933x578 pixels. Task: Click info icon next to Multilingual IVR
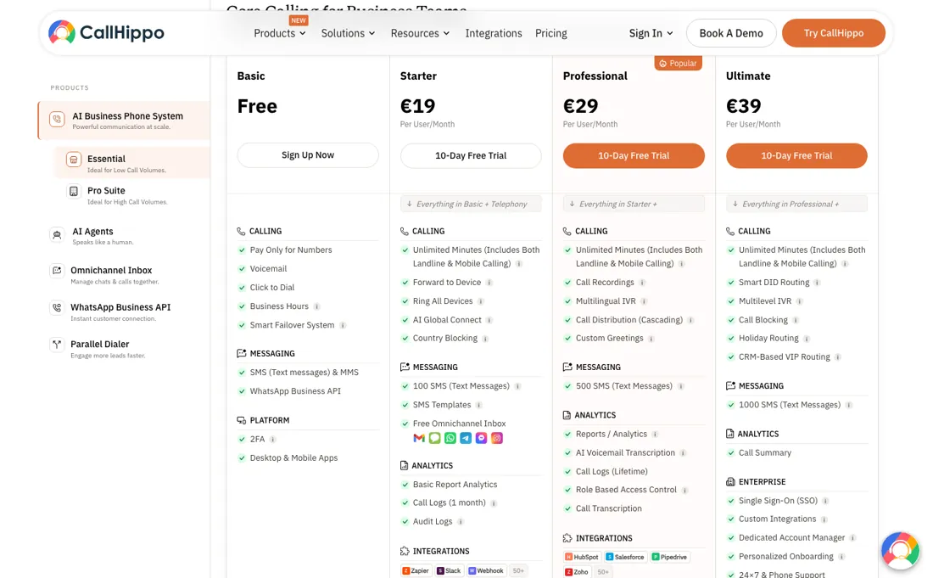point(644,302)
